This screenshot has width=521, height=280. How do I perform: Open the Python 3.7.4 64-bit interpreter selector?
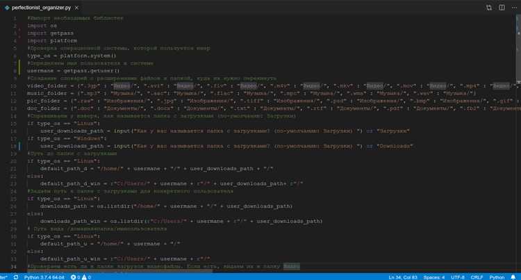point(44,277)
